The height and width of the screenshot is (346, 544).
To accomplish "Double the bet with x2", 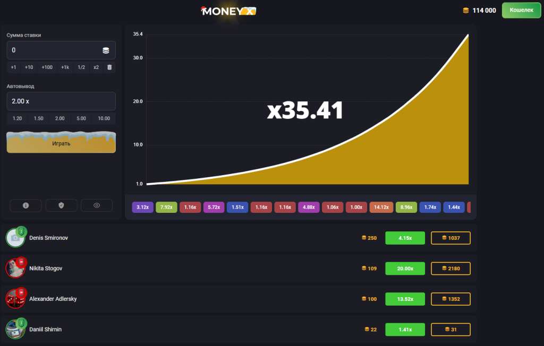I will [x=96, y=67].
